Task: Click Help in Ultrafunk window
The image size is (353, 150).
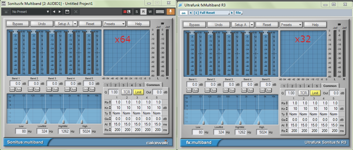Action: pos(315,25)
